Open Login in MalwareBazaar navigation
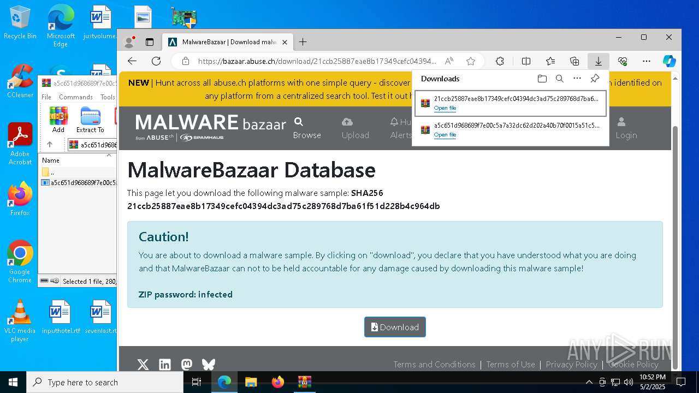 coord(626,128)
